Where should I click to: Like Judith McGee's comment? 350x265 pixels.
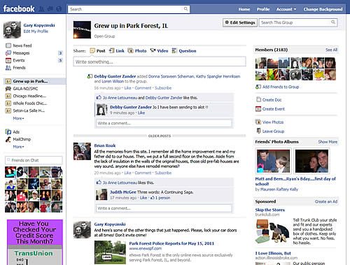tap(143, 198)
